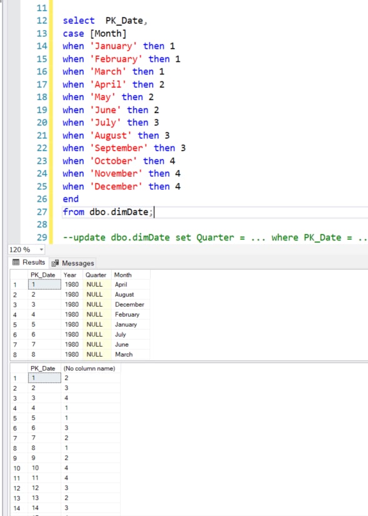
Task: Click line number 12 in the editor
Action: coord(42,21)
